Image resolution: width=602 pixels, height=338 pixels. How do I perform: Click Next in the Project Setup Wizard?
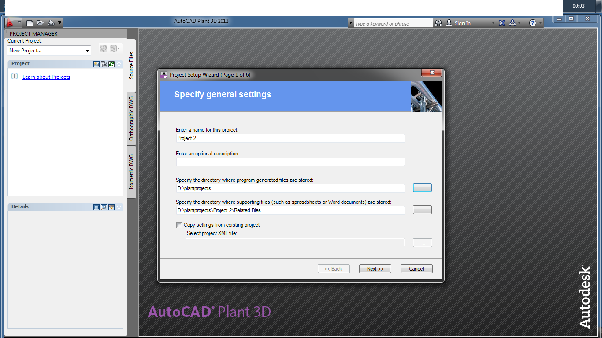coord(375,269)
